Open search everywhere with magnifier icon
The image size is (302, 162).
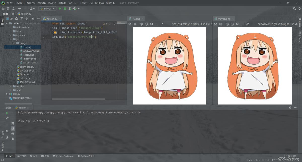point(294,9)
